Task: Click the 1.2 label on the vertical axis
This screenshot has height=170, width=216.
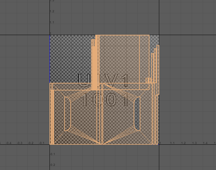Action: (52, 11)
